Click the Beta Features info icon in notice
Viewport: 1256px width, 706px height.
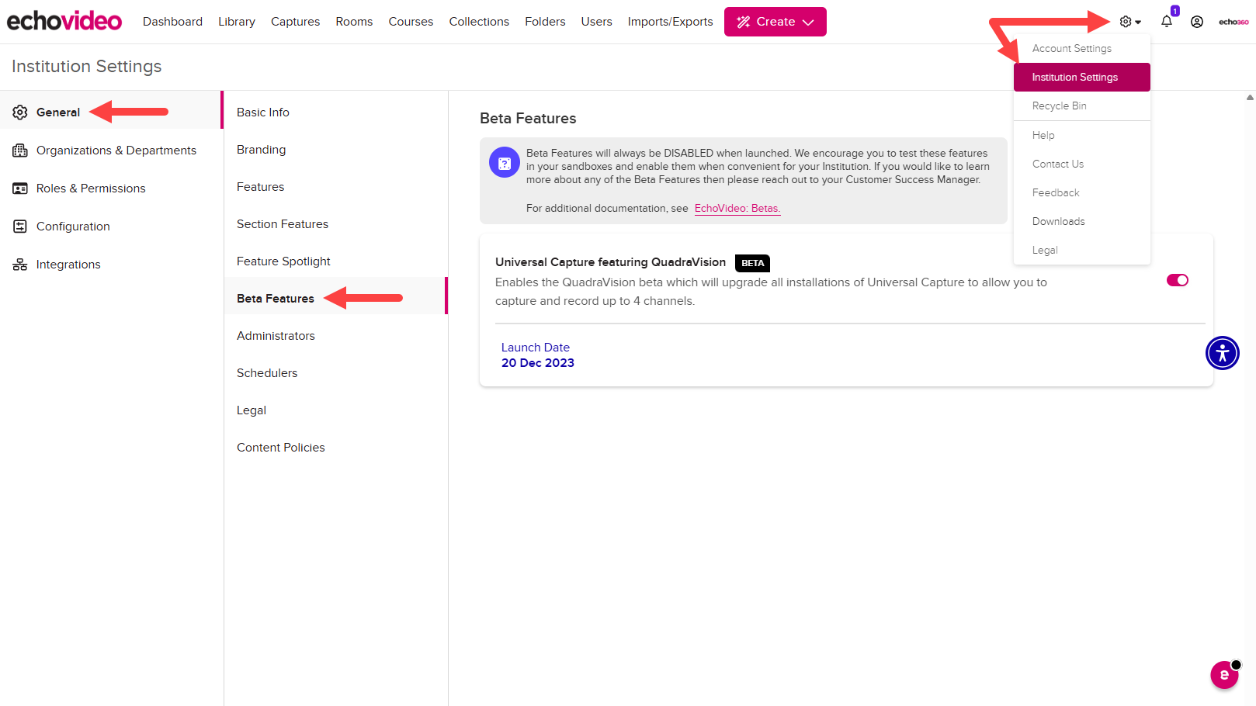click(x=504, y=162)
